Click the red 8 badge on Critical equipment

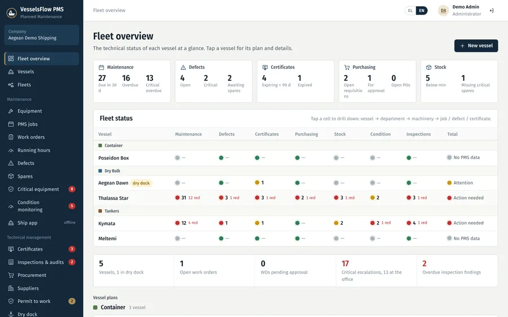(x=72, y=189)
